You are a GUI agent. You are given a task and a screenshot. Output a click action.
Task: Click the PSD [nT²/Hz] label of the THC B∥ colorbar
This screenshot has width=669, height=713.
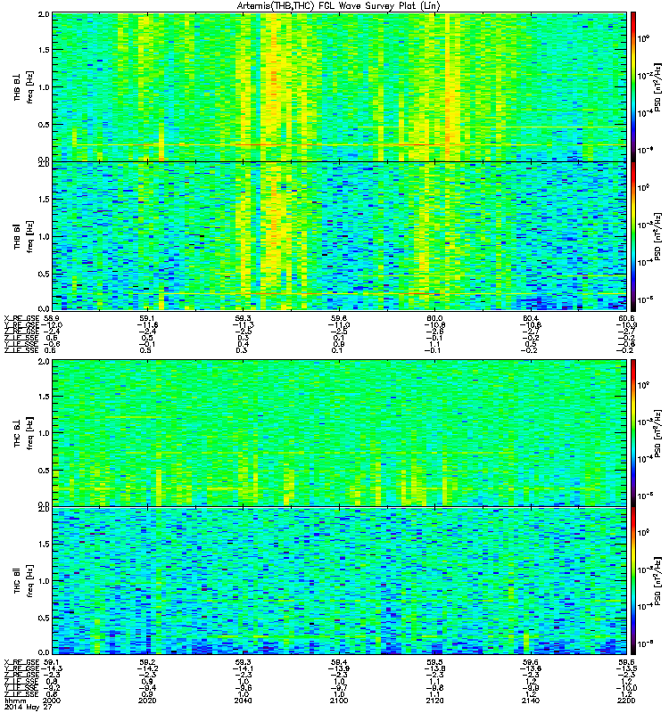click(x=657, y=581)
